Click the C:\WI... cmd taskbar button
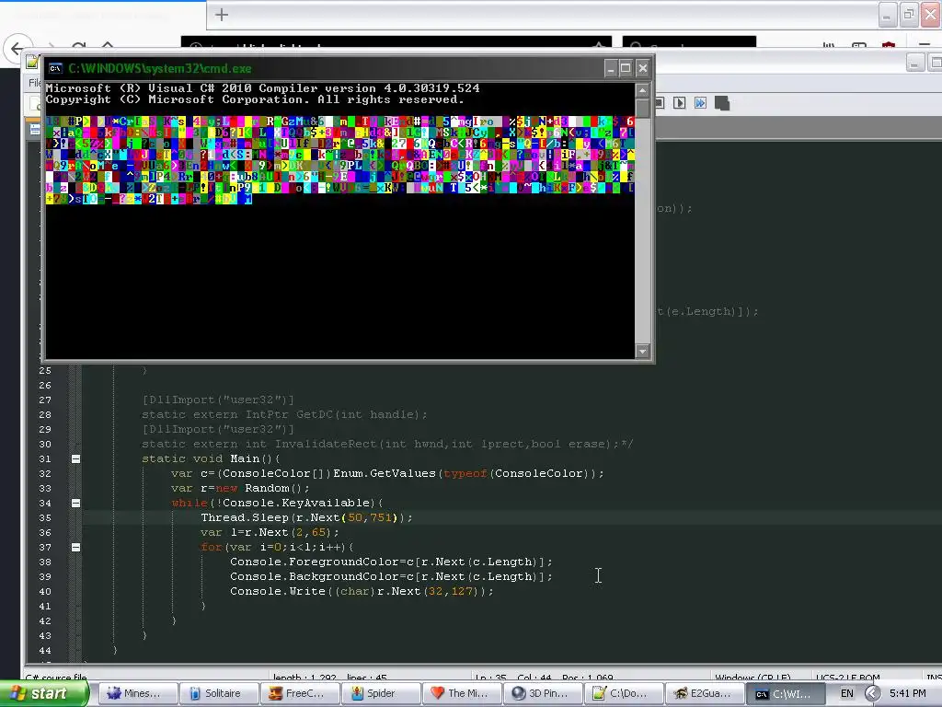The width and height of the screenshot is (942, 707). (x=786, y=694)
